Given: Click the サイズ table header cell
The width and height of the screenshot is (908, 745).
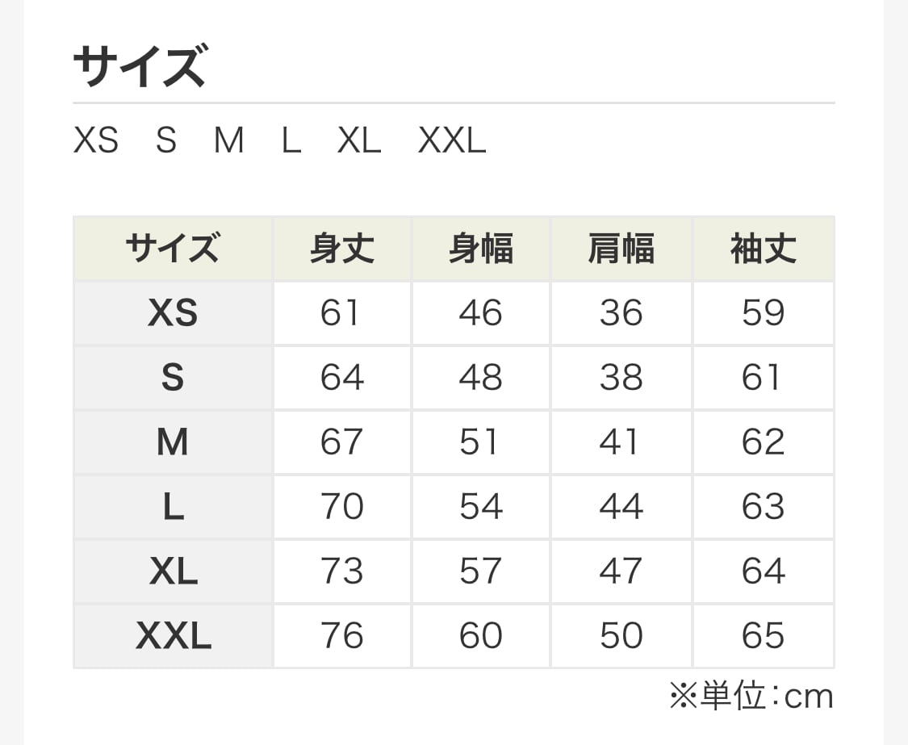Looking at the screenshot, I should 173,249.
